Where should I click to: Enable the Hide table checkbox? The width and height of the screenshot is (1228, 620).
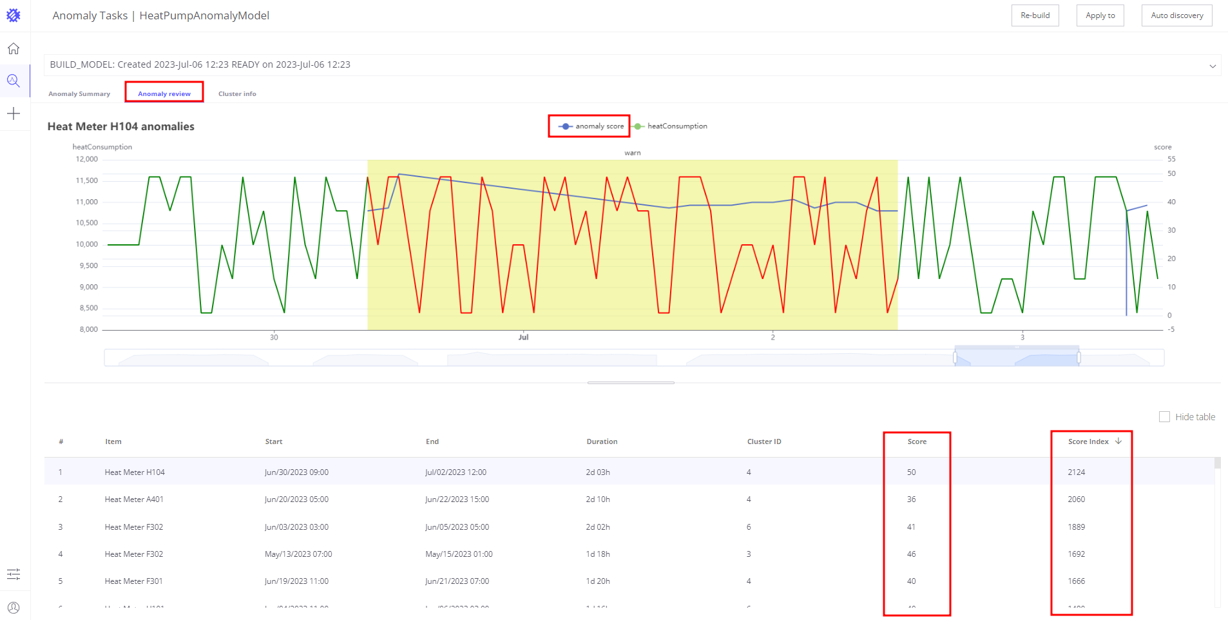[1164, 416]
